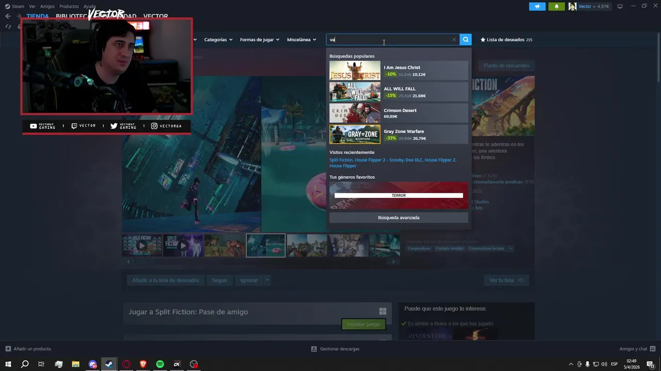
Task: Click the thumbnail strip scrollbar handle
Action: pos(145,262)
